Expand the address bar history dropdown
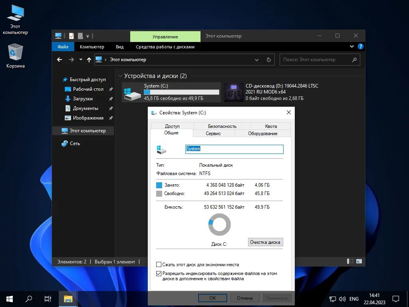 (257, 60)
